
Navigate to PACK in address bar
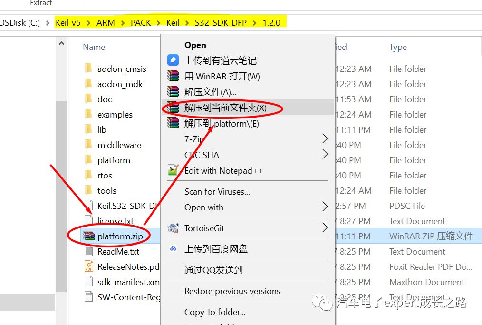[141, 23]
